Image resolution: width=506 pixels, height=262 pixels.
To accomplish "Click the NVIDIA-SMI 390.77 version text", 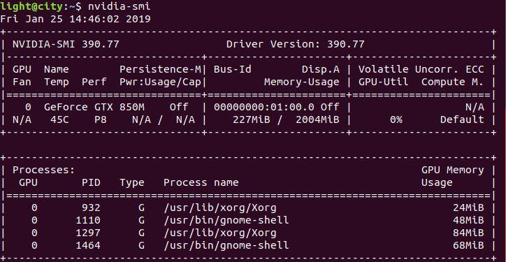I will click(x=66, y=44).
